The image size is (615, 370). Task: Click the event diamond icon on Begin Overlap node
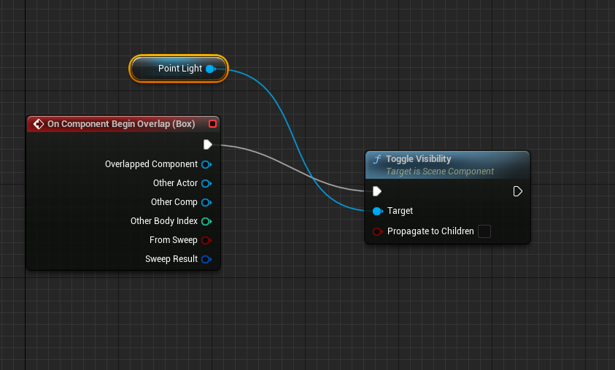(x=39, y=124)
